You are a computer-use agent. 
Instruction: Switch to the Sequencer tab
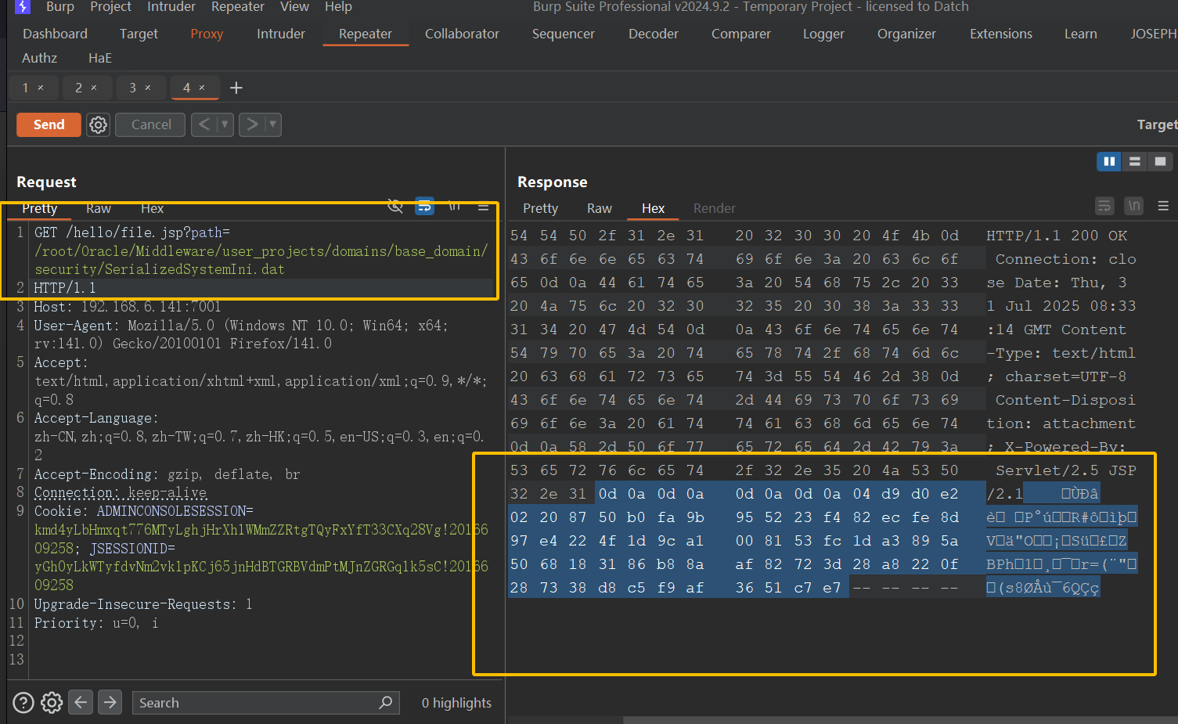564,34
